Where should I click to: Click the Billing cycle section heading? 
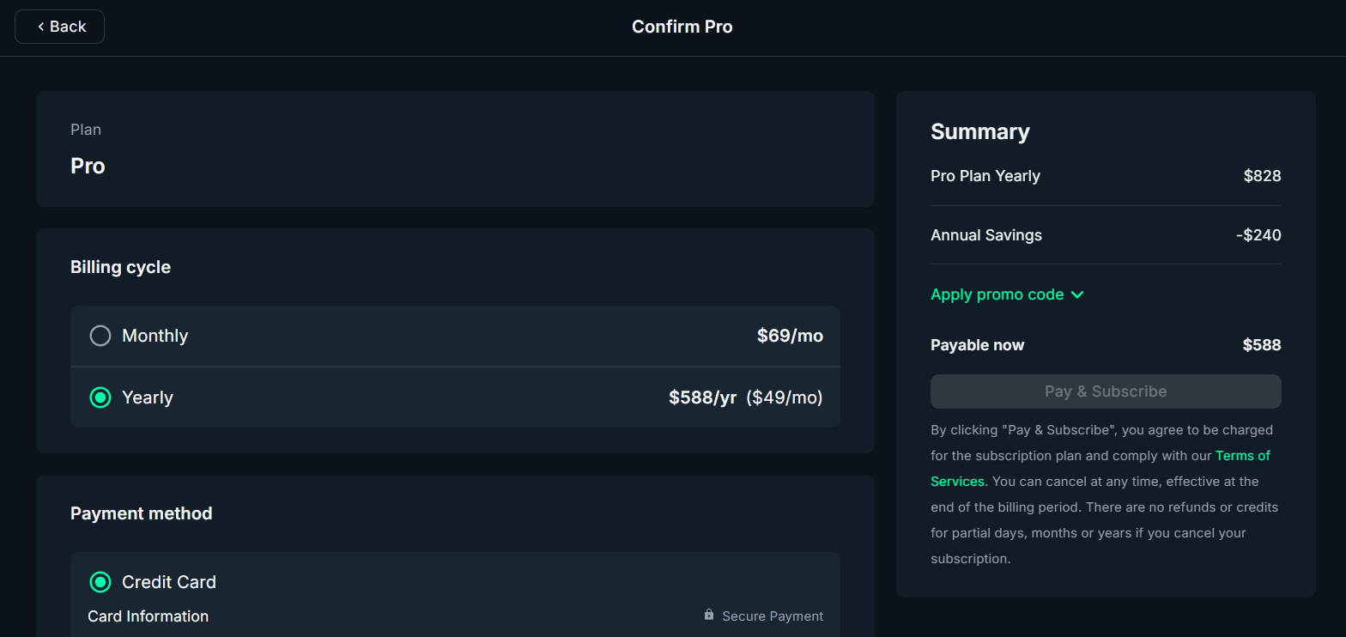[x=120, y=266]
